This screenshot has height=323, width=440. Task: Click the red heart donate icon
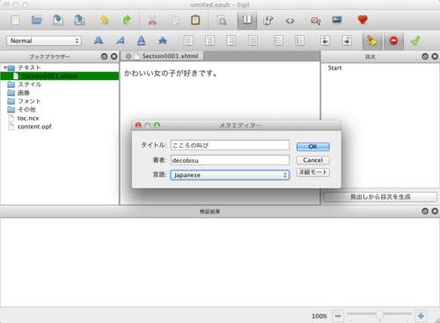(363, 20)
